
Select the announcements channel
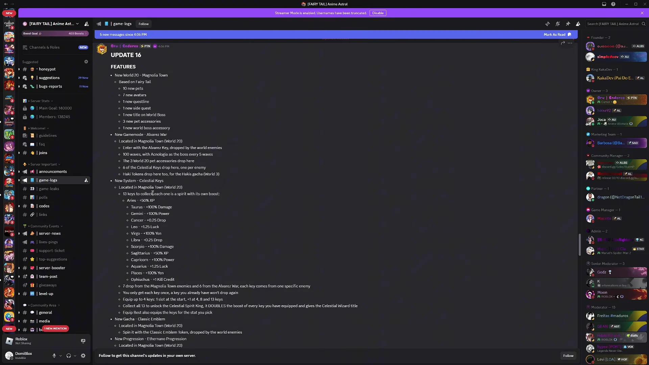point(55,172)
